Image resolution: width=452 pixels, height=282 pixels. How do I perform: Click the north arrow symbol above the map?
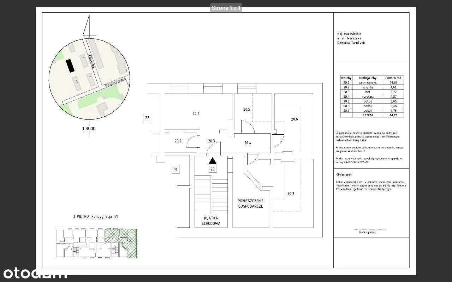click(x=90, y=25)
